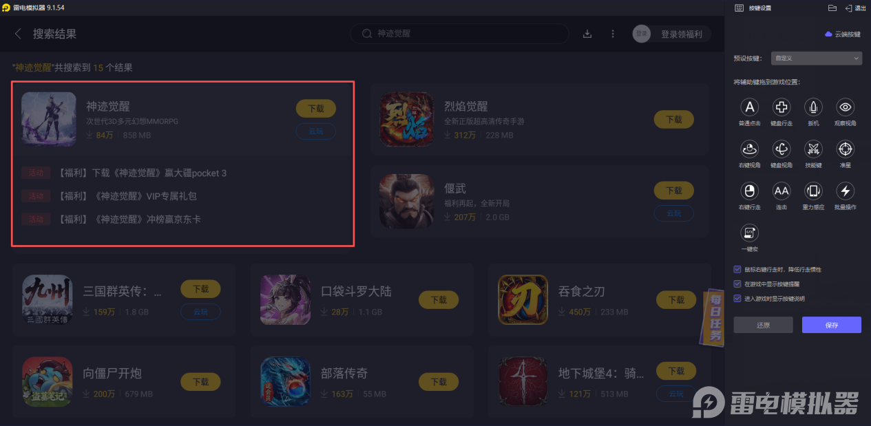Screen dimensions: 871x426
Task: Select the 技能键 crossed swords icon
Action: (x=813, y=149)
